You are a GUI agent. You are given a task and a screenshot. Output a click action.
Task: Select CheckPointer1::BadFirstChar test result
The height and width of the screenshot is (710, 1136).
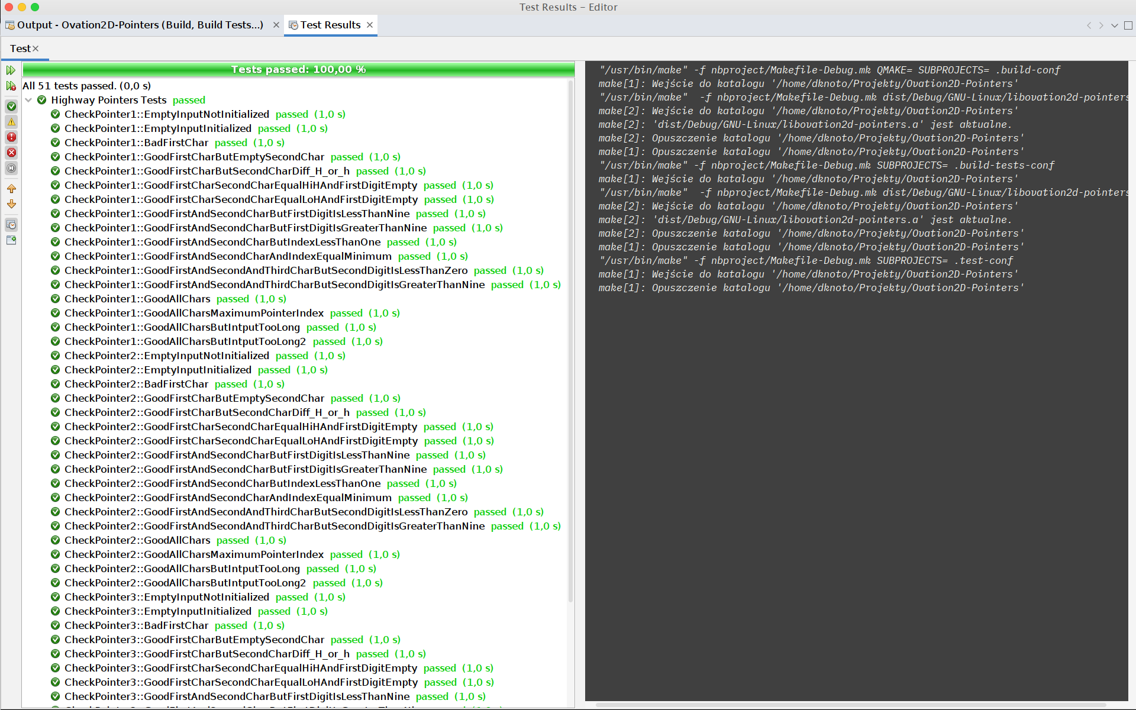tap(136, 143)
